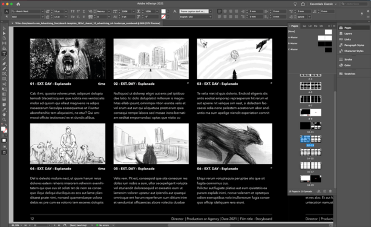Click the No errors preflight status
371x227 pixels.
tap(103, 225)
